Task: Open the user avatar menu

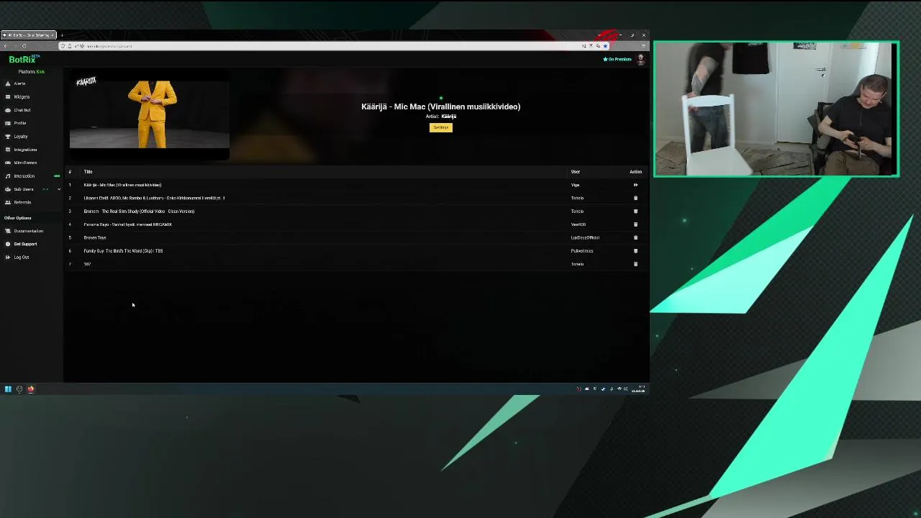Action: (640, 60)
